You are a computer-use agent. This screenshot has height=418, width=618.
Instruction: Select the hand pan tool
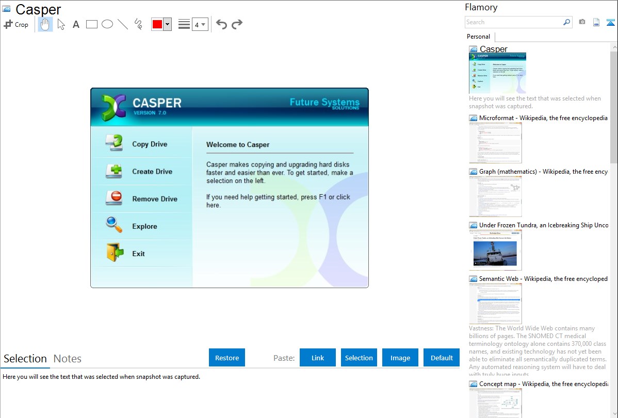(x=45, y=24)
